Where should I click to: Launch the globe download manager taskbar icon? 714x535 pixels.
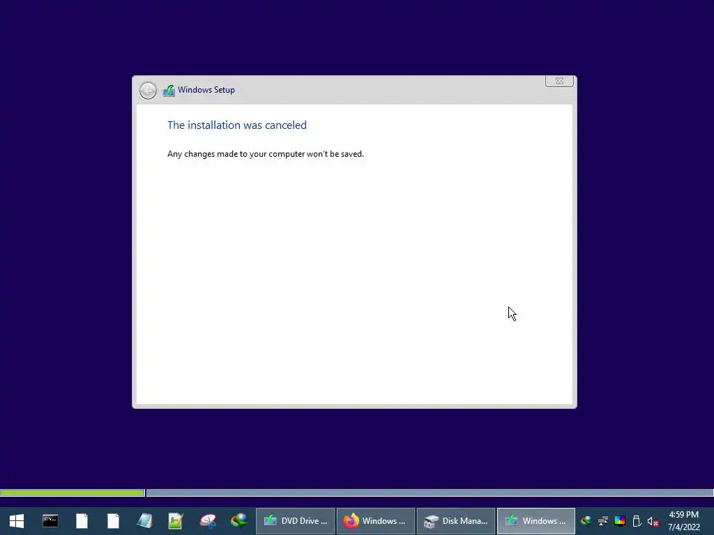(x=239, y=521)
